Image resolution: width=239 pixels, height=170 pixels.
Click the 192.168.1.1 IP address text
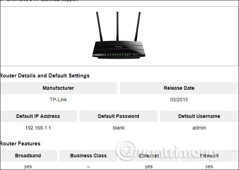(x=38, y=128)
